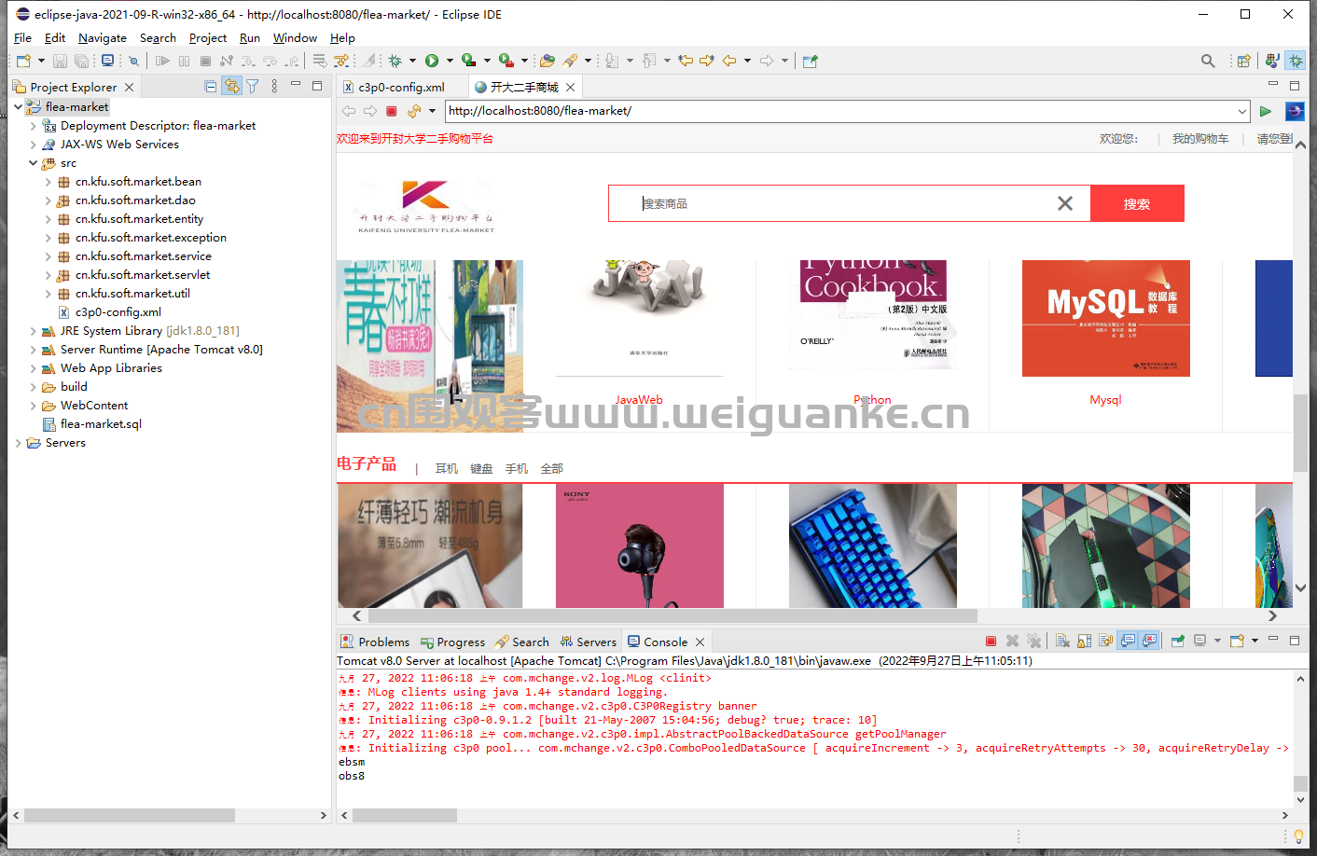Click the red 搜索 button
The width and height of the screenshot is (1317, 856).
1137,203
